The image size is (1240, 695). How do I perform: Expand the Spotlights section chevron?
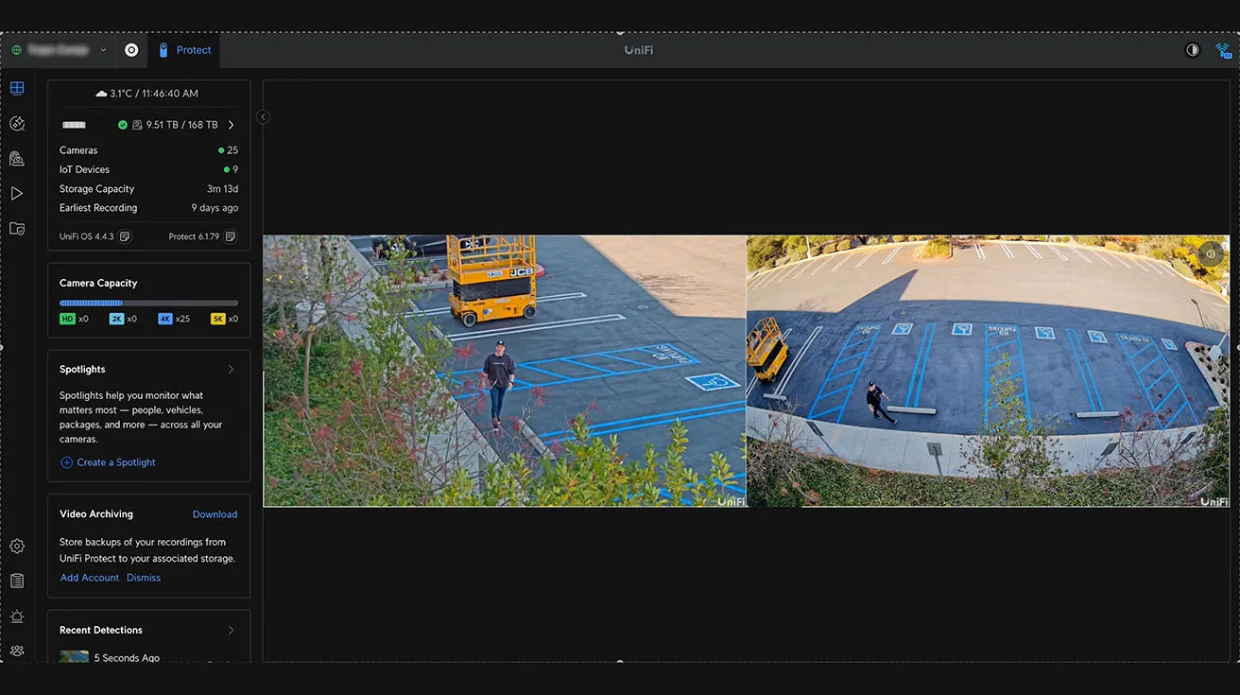coord(231,370)
